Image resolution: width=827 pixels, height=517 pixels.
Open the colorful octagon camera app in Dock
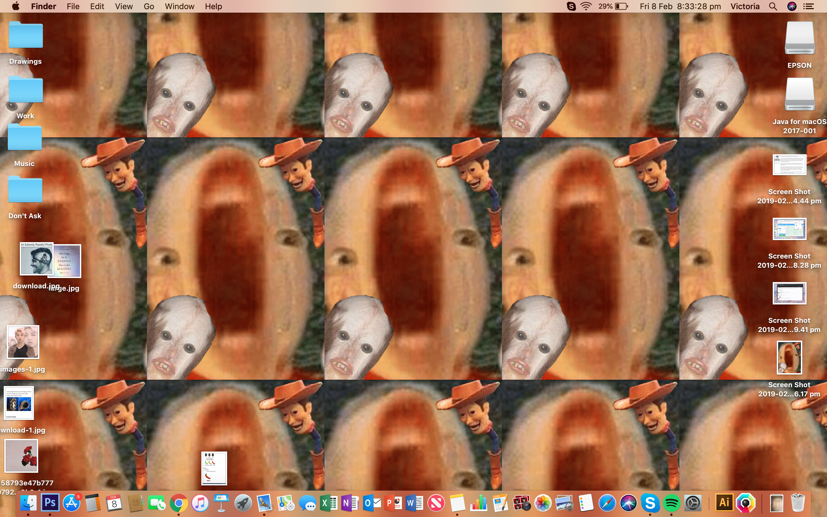pyautogui.click(x=746, y=503)
